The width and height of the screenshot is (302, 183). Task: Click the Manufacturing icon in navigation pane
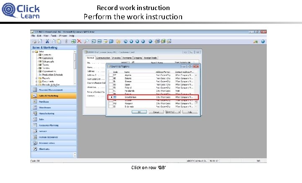(35, 113)
